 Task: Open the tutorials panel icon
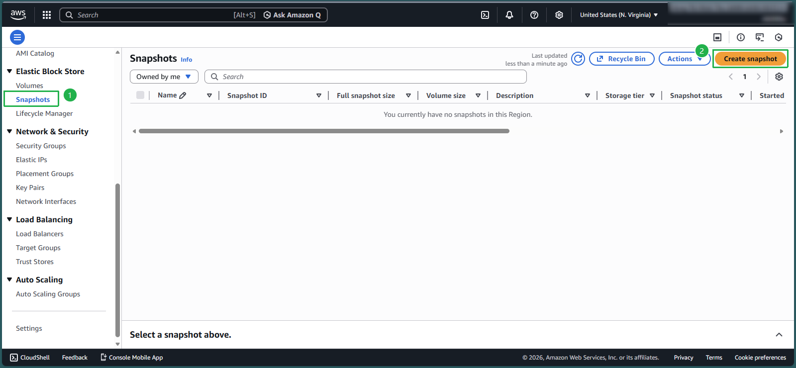click(x=760, y=37)
